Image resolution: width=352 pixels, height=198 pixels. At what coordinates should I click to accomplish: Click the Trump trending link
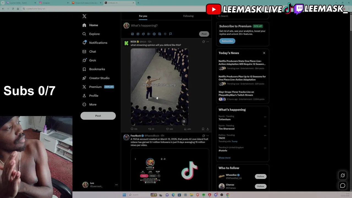click(x=234, y=141)
